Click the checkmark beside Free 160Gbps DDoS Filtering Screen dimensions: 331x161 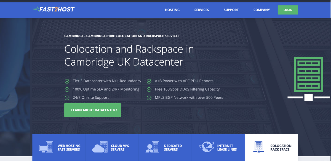pyautogui.click(x=149, y=89)
